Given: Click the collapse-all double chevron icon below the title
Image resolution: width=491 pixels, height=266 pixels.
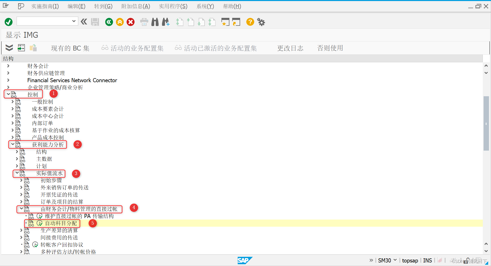Looking at the screenshot, I should 9,48.
